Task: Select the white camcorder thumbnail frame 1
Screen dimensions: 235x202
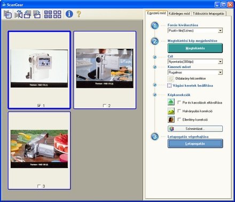Action: coord(39,69)
